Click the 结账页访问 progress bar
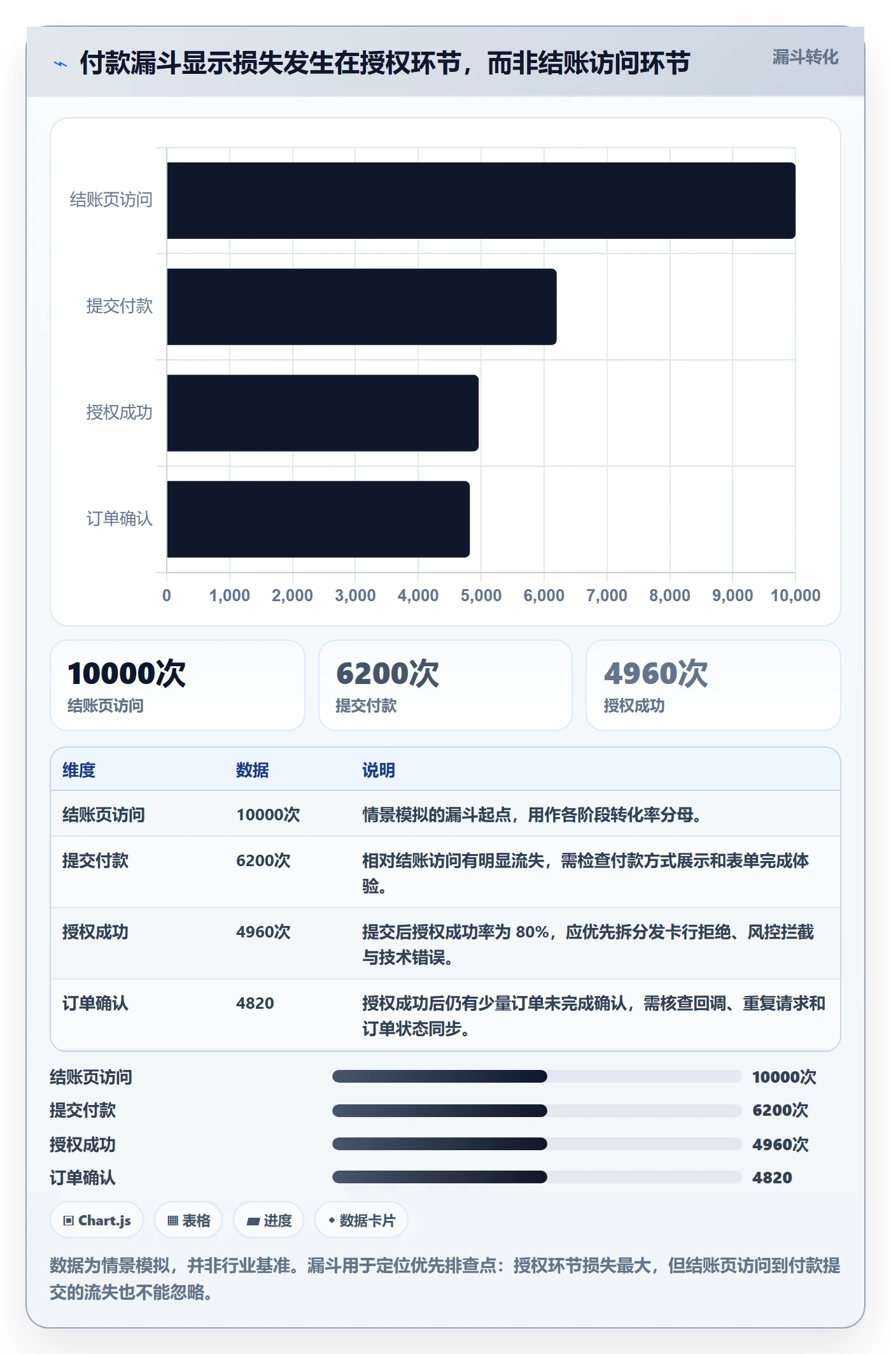Viewport: 891px width, 1354px height. 537,1076
